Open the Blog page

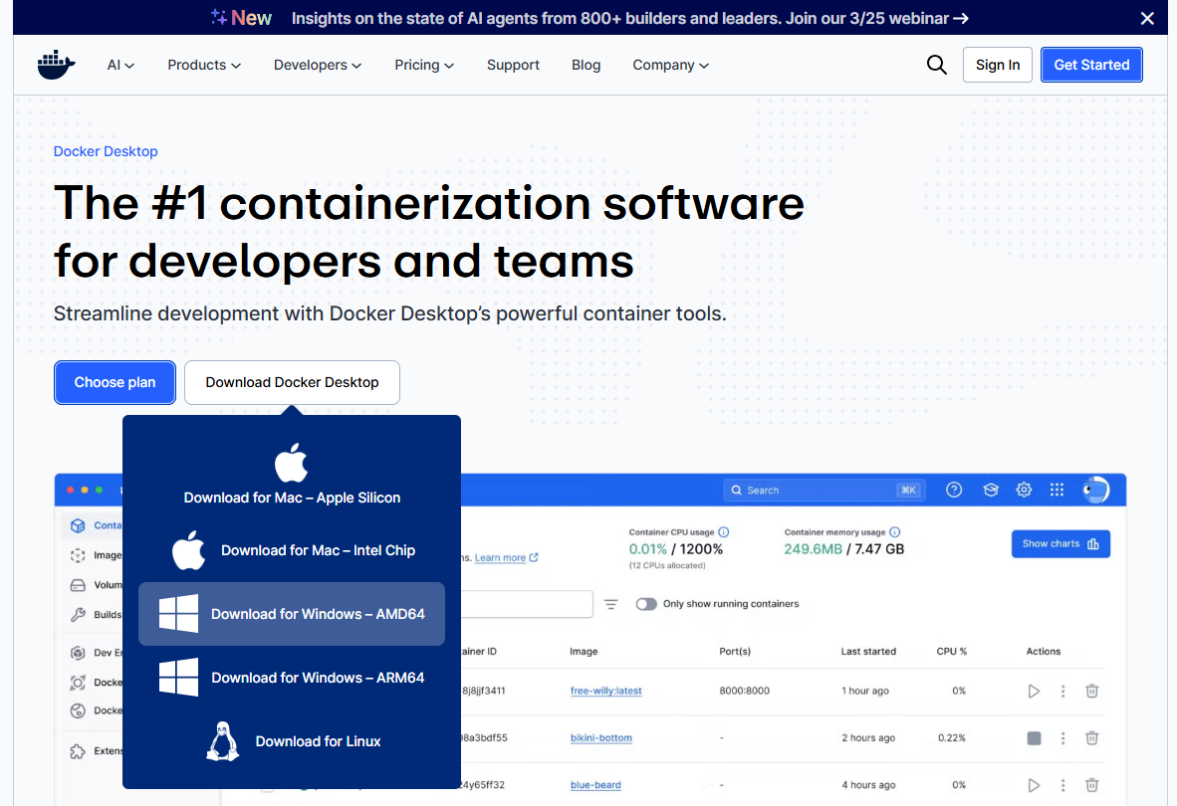pos(586,66)
